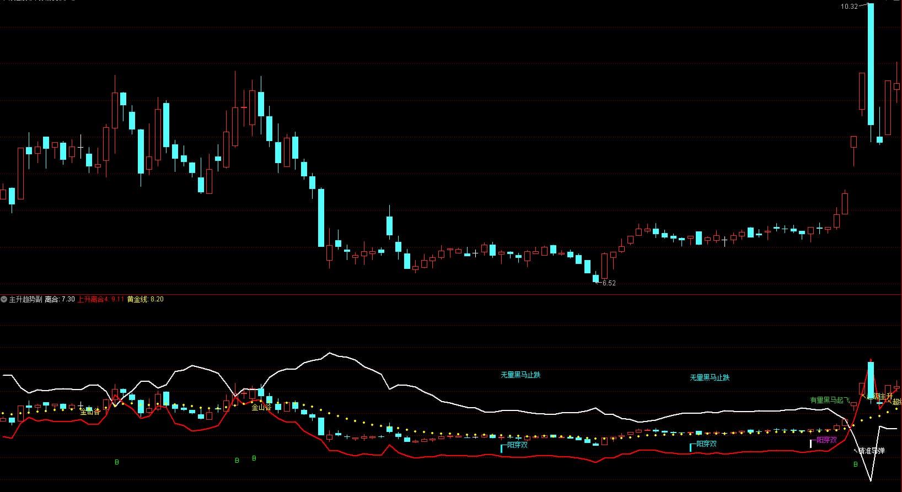Click the 精准导弹 signal marker
Image resolution: width=902 pixels, height=492 pixels.
tap(871, 451)
